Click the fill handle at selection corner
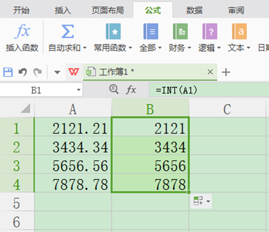 (189, 192)
